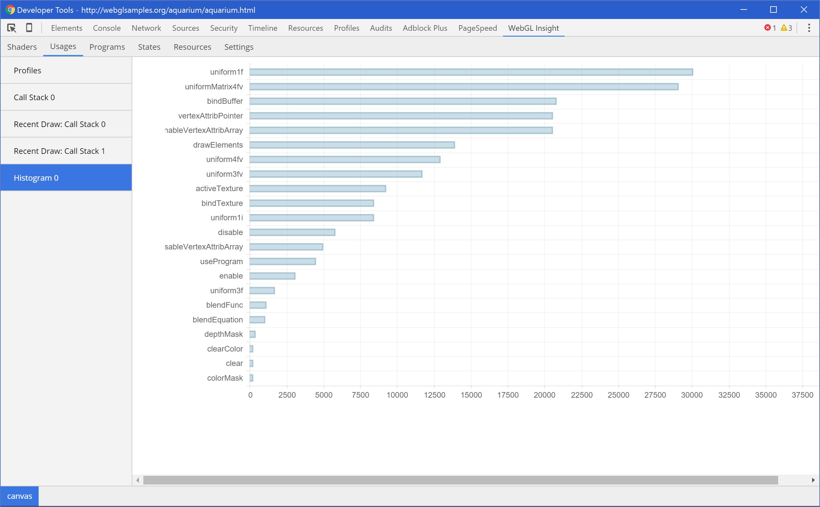Select the Settings tab
This screenshot has height=507, width=820.
(x=238, y=47)
